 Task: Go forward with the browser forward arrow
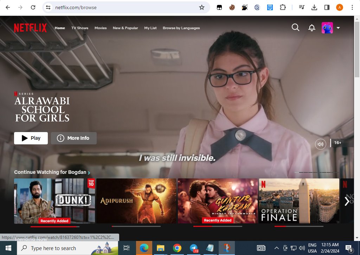point(20,7)
